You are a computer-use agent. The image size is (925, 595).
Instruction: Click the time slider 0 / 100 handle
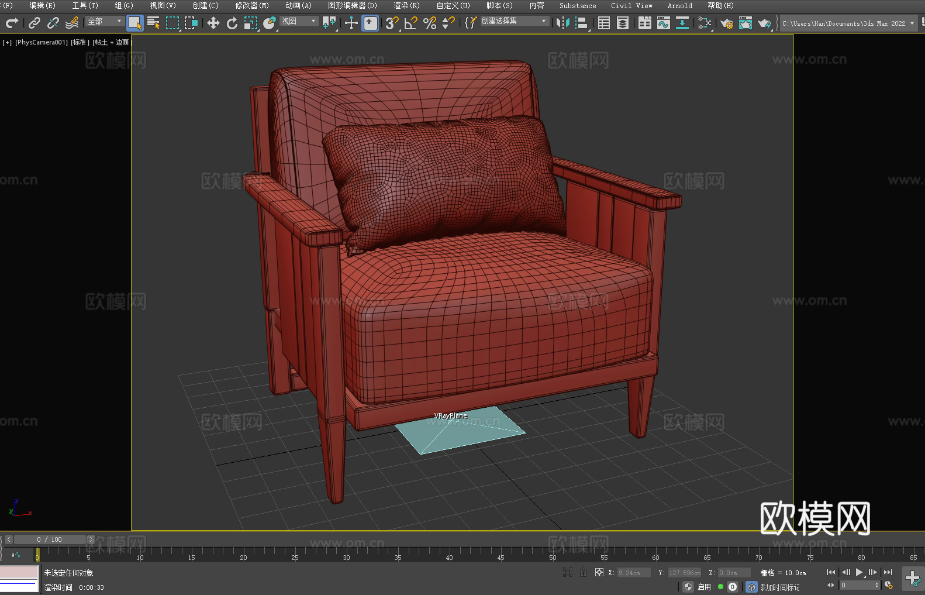50,539
